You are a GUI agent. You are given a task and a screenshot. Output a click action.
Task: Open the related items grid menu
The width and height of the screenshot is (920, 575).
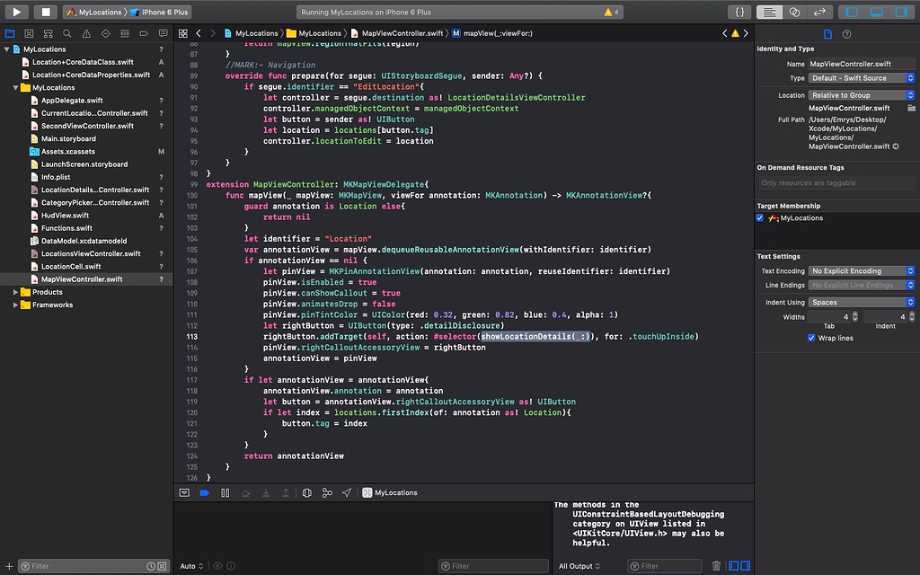point(183,33)
